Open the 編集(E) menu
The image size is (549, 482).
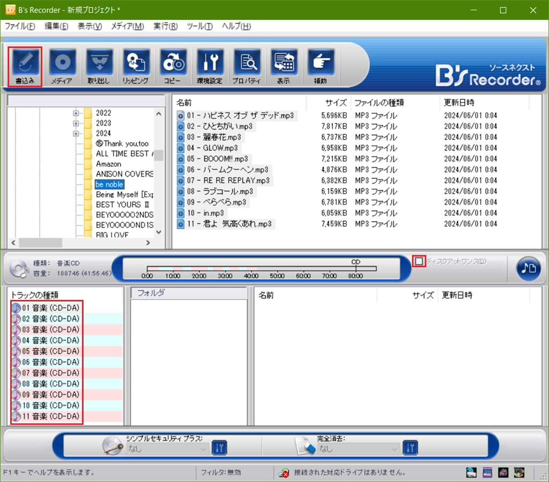pos(56,26)
